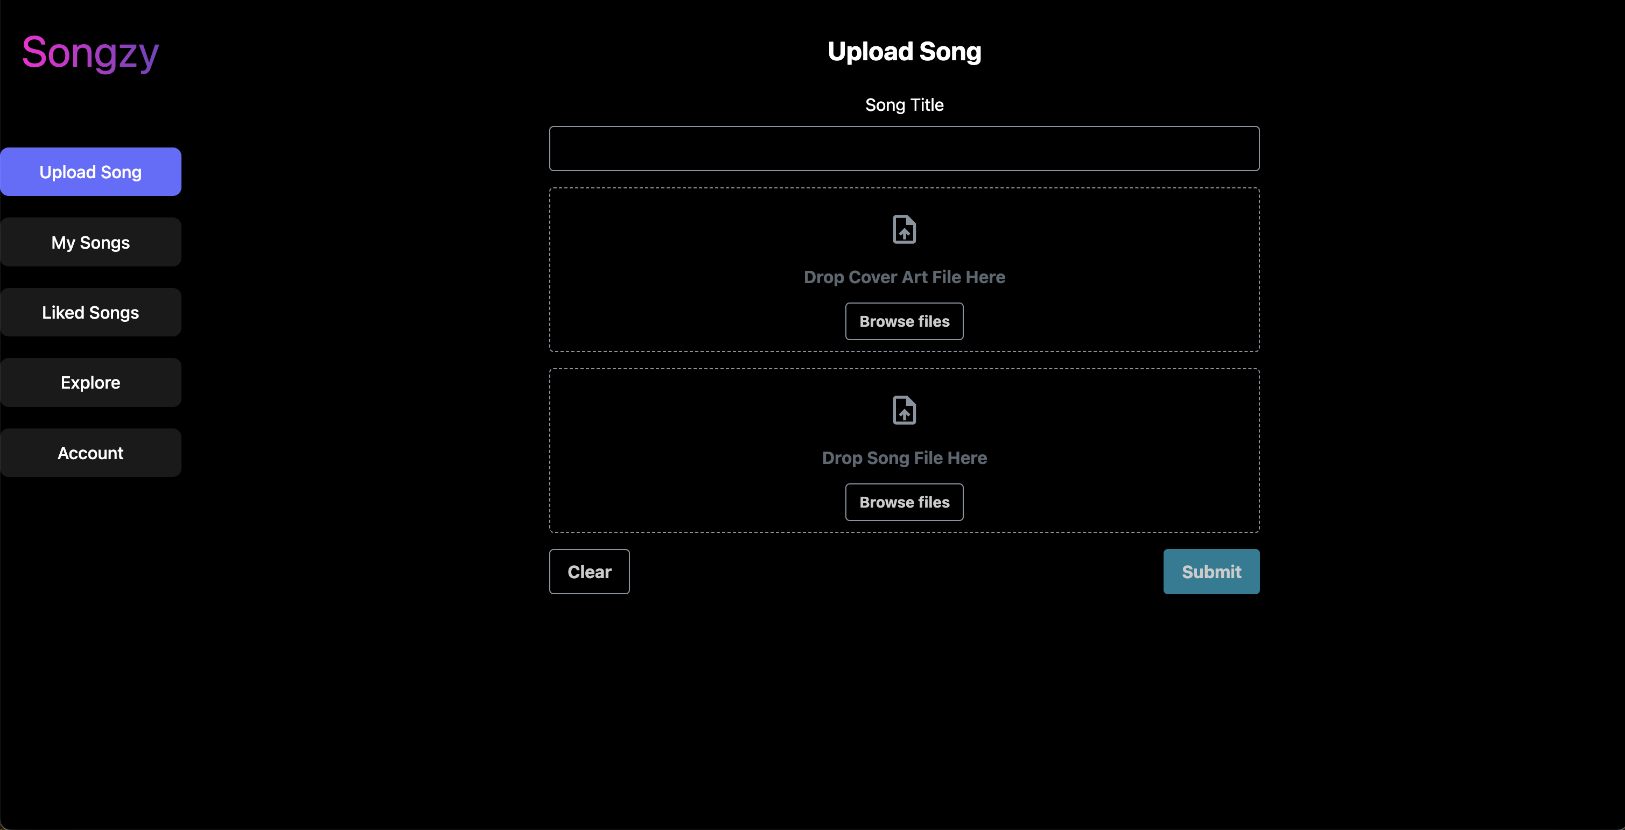The image size is (1625, 830).
Task: Click the cover art upload file icon
Action: tap(904, 230)
